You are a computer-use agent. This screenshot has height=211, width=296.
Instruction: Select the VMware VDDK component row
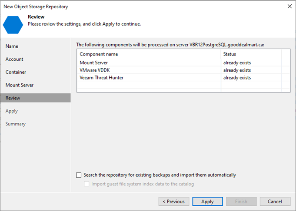click(183, 70)
